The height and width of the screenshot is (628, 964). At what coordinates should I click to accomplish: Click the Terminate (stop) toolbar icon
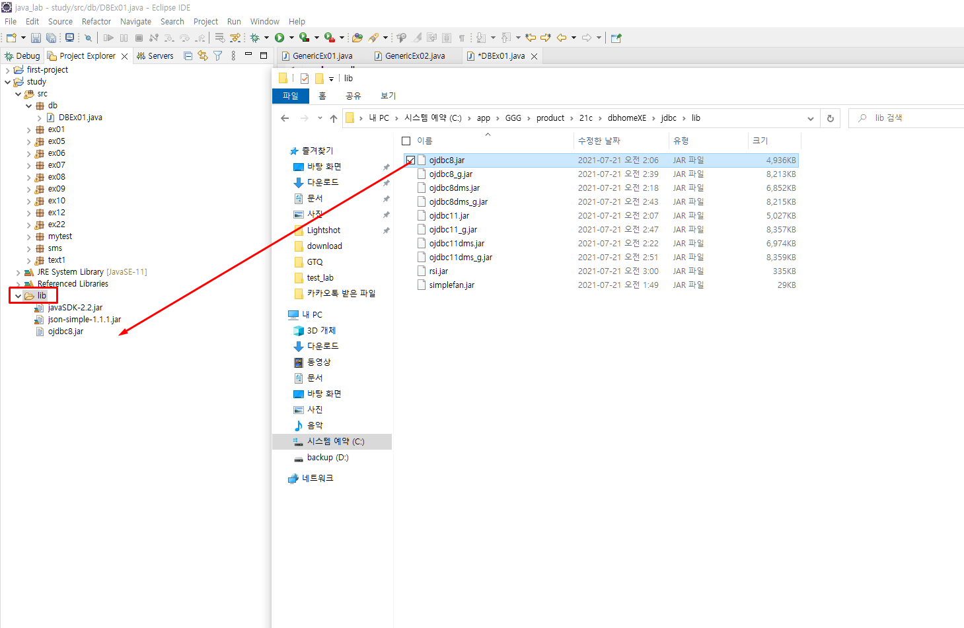click(x=139, y=38)
